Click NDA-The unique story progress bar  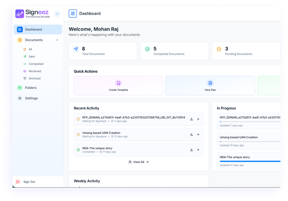(250, 161)
